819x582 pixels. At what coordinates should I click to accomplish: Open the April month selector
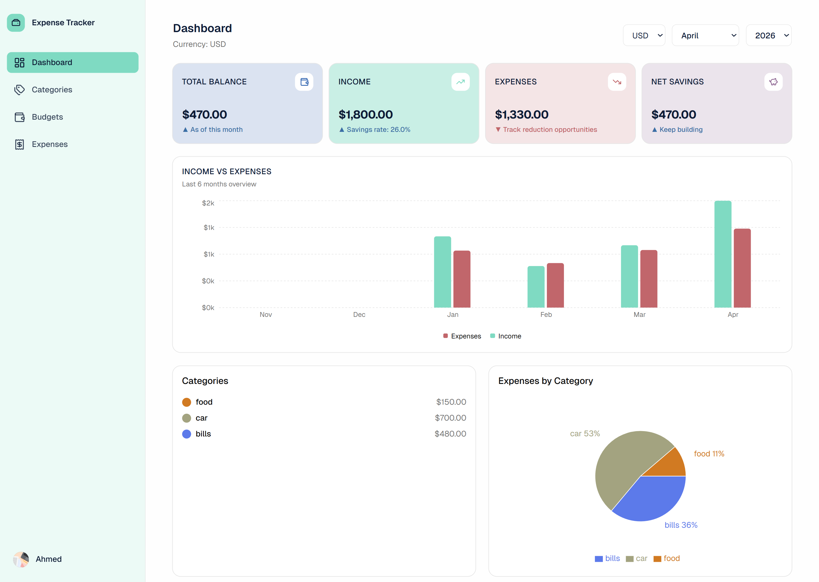(705, 35)
